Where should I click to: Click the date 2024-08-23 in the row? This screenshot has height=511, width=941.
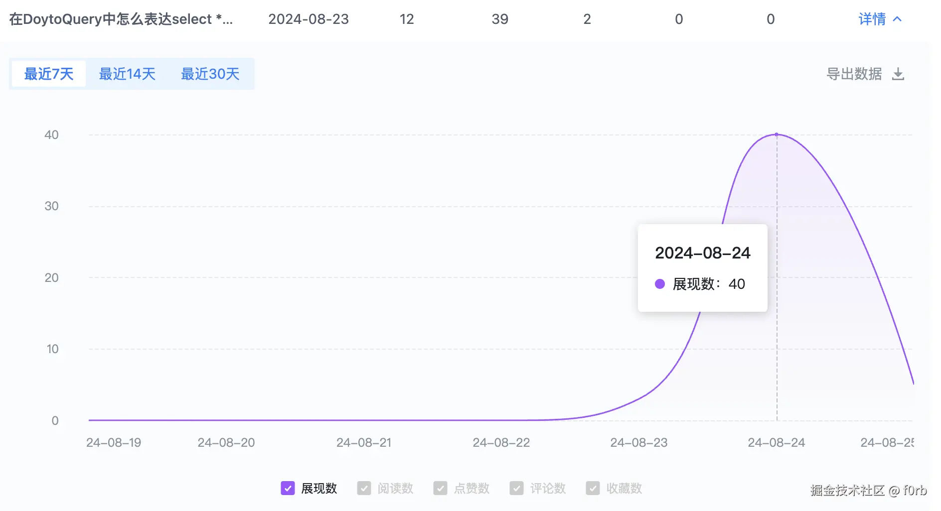[x=309, y=19]
